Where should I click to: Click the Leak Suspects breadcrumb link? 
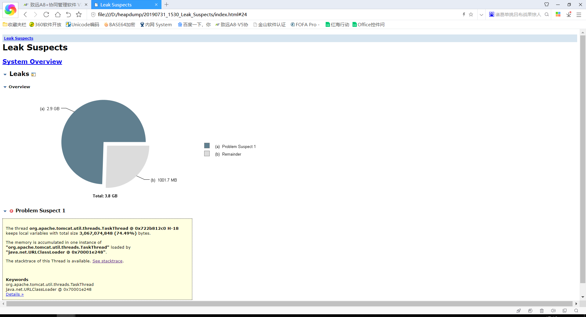pos(19,38)
